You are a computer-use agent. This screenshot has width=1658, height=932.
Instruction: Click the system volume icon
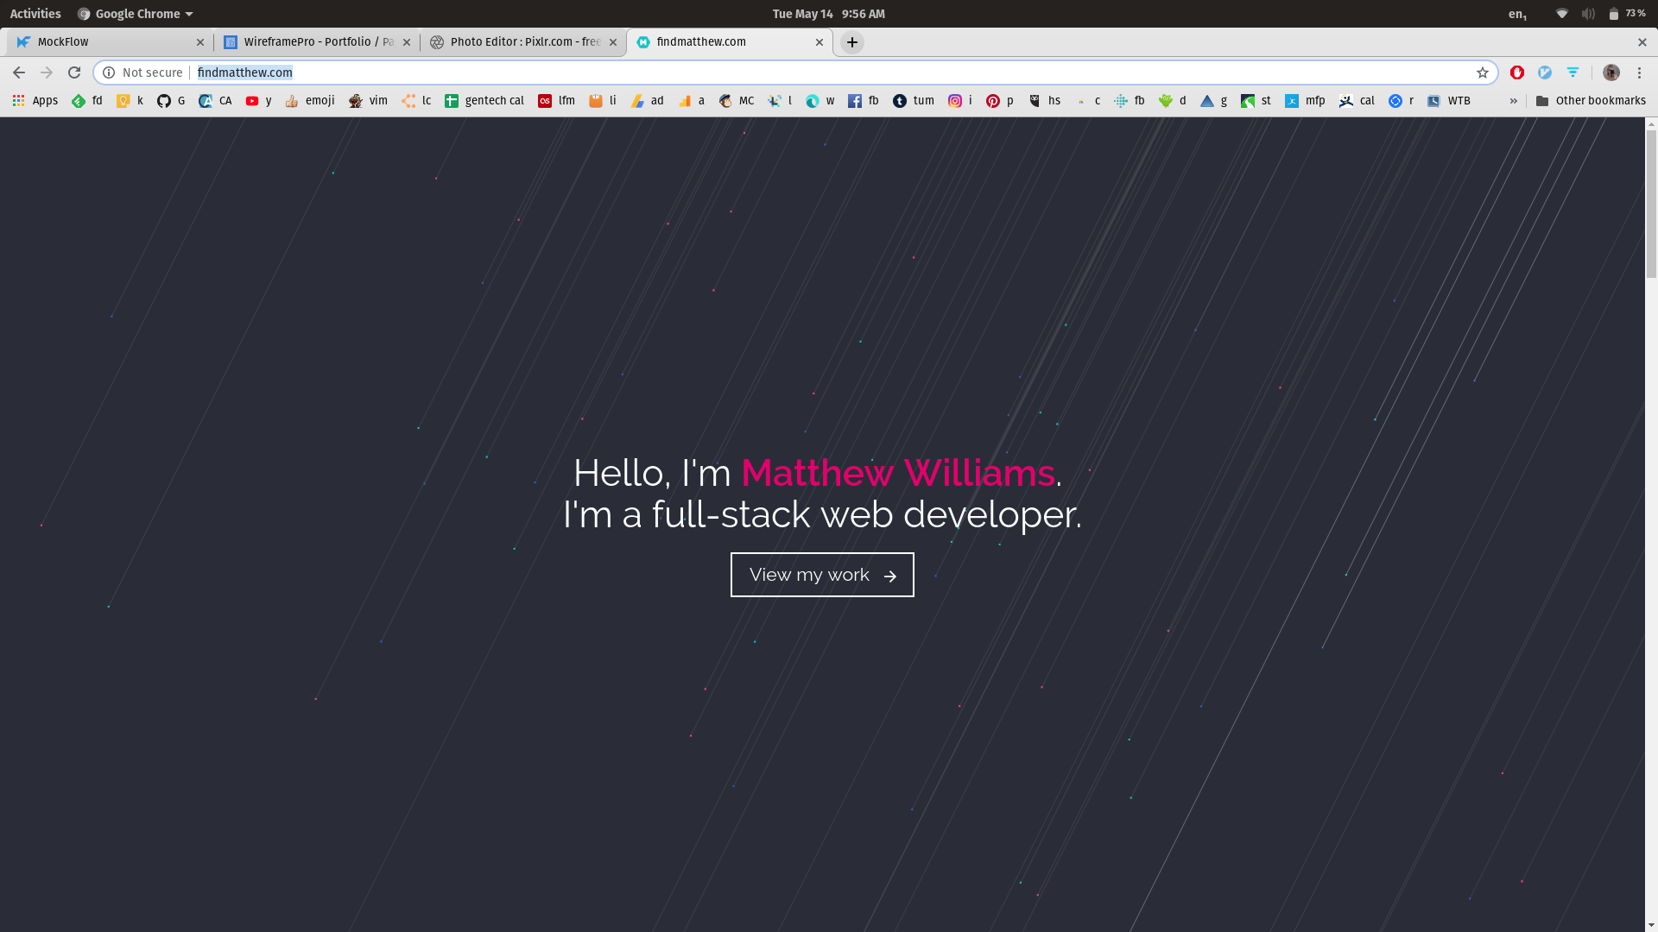click(1588, 14)
